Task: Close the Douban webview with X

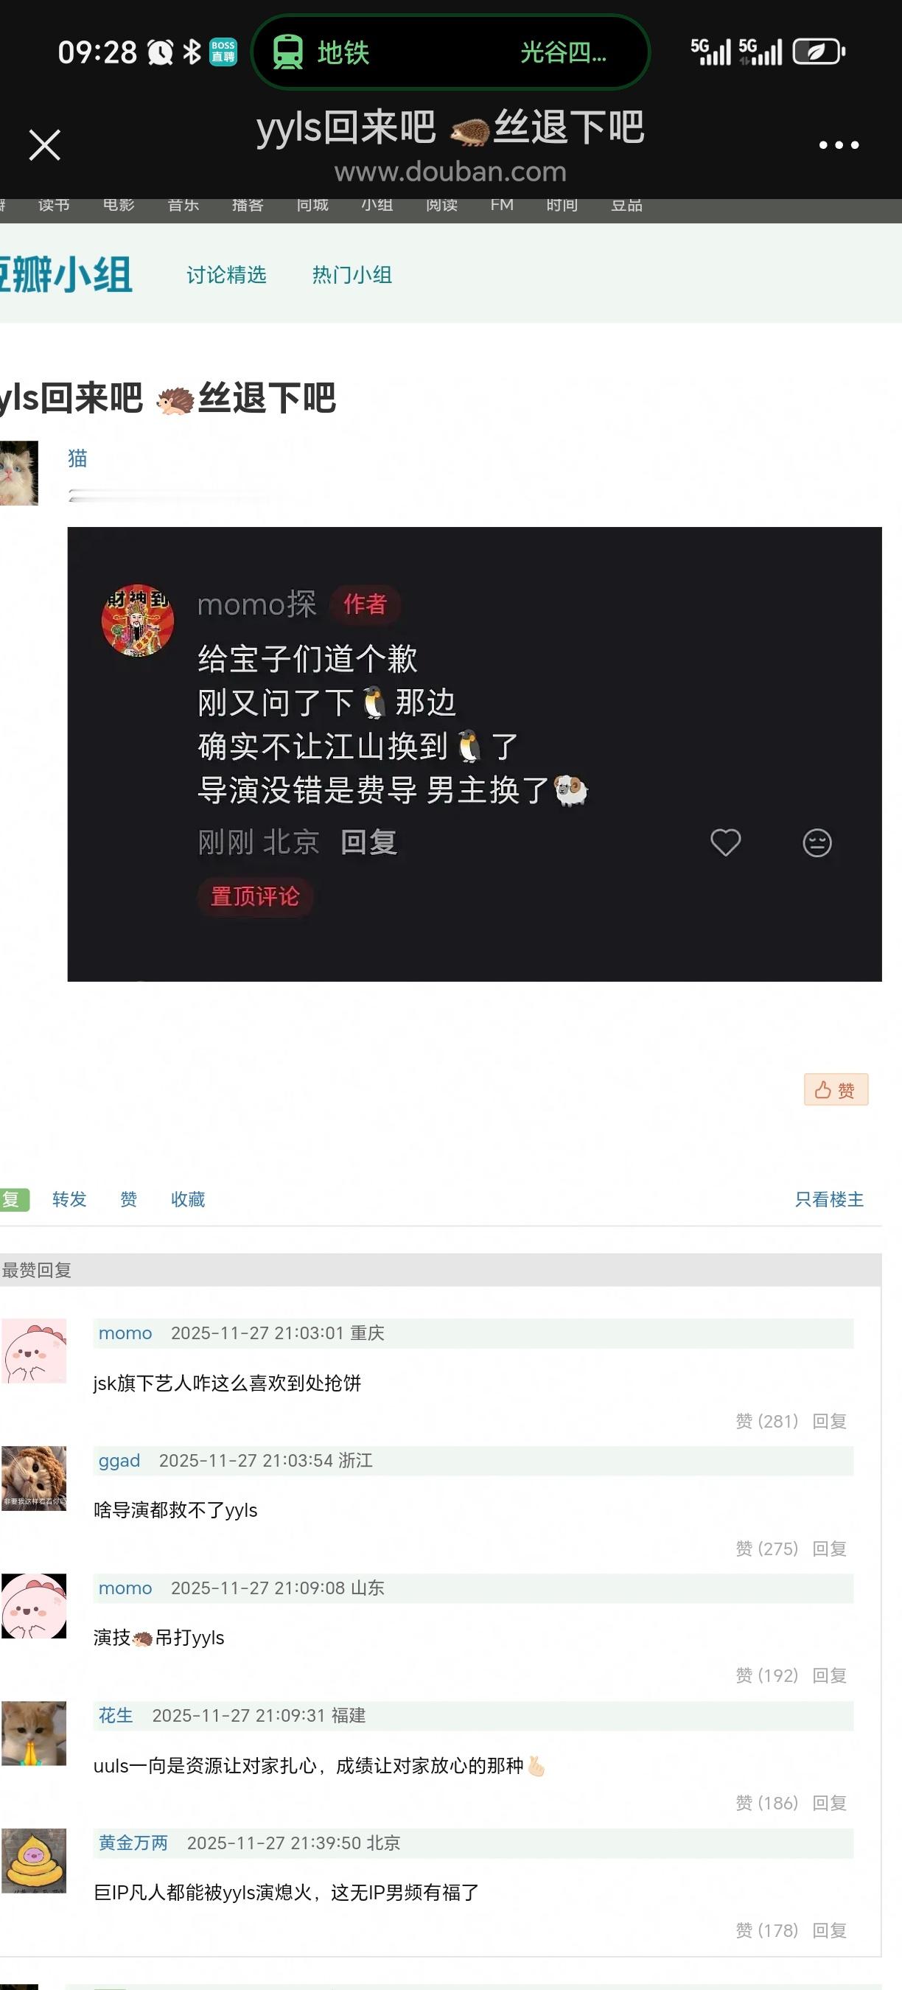Action: click(x=45, y=144)
